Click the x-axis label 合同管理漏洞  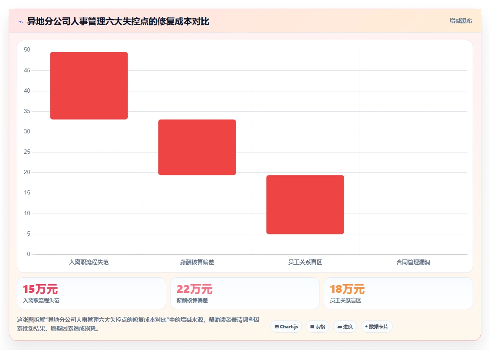click(414, 262)
